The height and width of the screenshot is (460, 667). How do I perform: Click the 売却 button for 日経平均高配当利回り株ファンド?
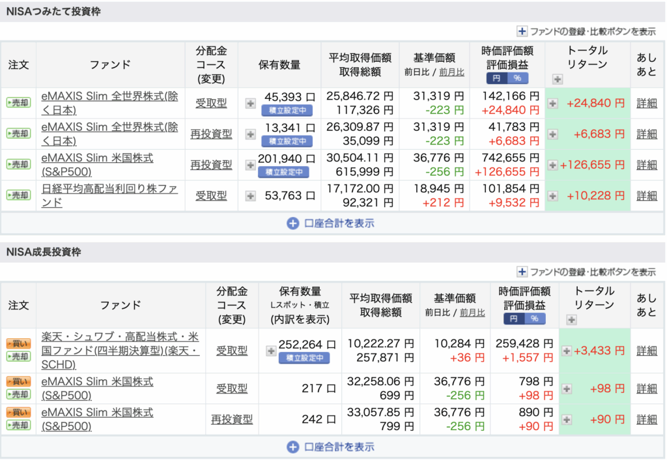[18, 195]
